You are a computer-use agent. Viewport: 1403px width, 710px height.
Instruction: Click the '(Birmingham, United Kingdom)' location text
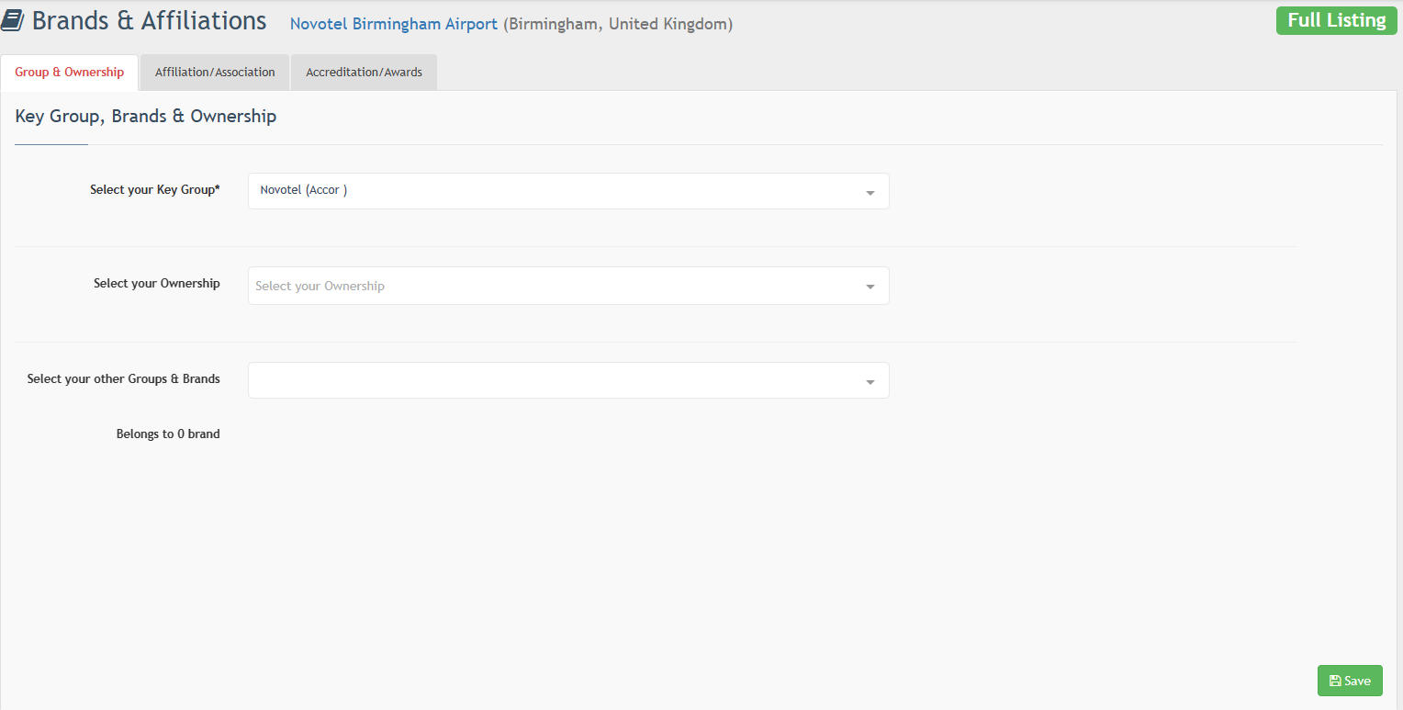coord(618,24)
